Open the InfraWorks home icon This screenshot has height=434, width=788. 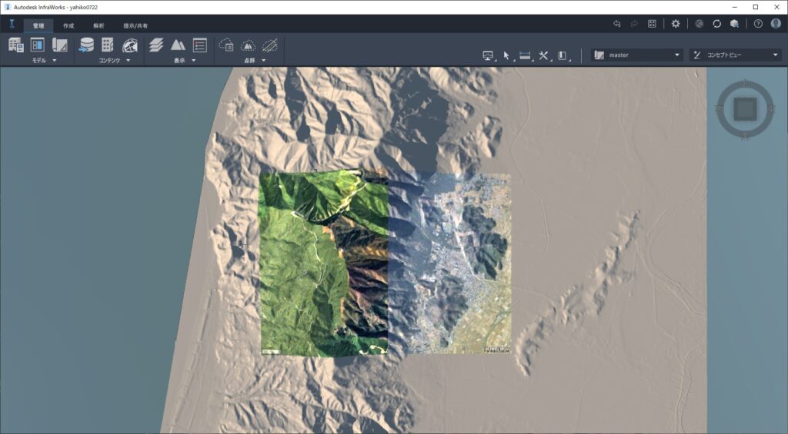click(x=12, y=24)
